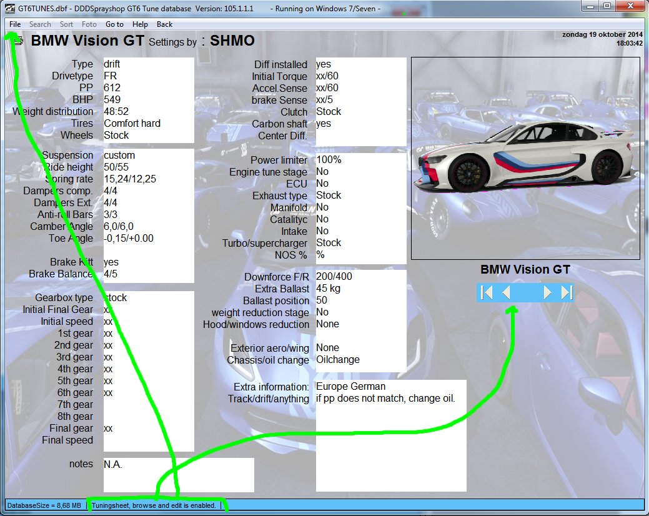
Task: Select the "Oilchange" Chassis/oil change value
Action: [338, 360]
